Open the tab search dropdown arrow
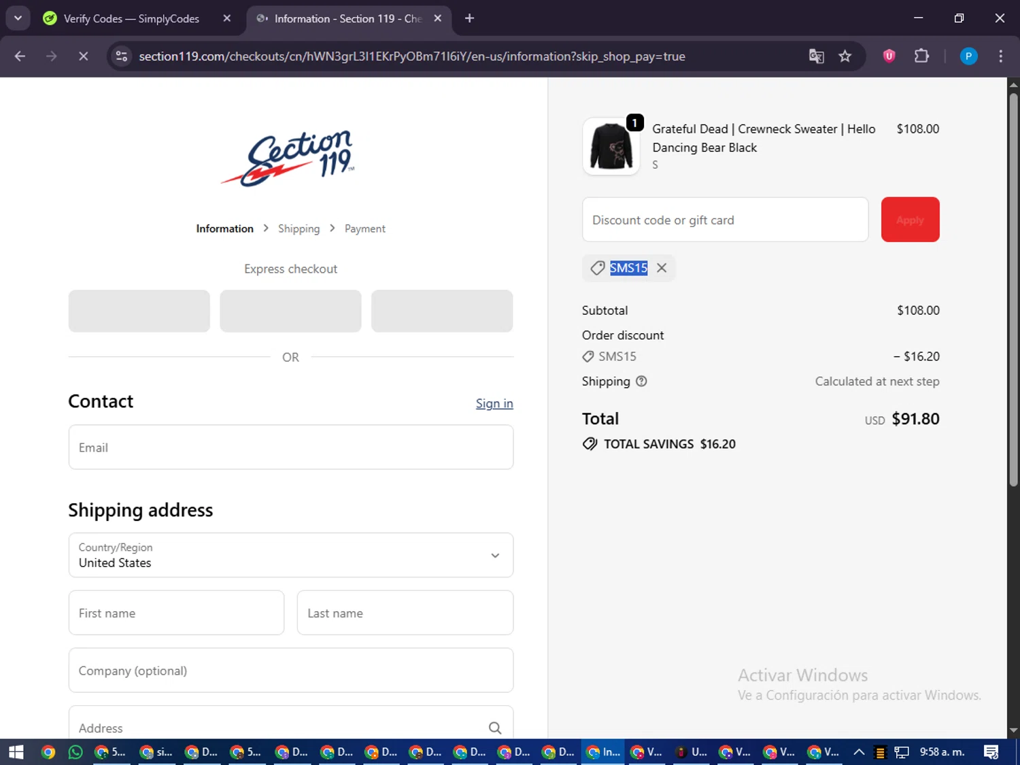The image size is (1020, 765). point(18,18)
